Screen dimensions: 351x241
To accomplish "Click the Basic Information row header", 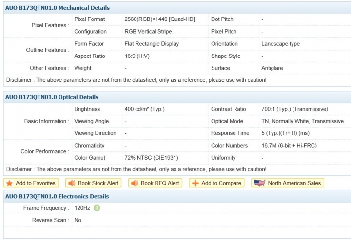I will [47, 121].
